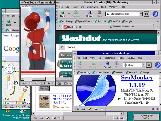161x121 pixels.
Task: Open Forward history dropdown in About window
Action: pos(101,65)
